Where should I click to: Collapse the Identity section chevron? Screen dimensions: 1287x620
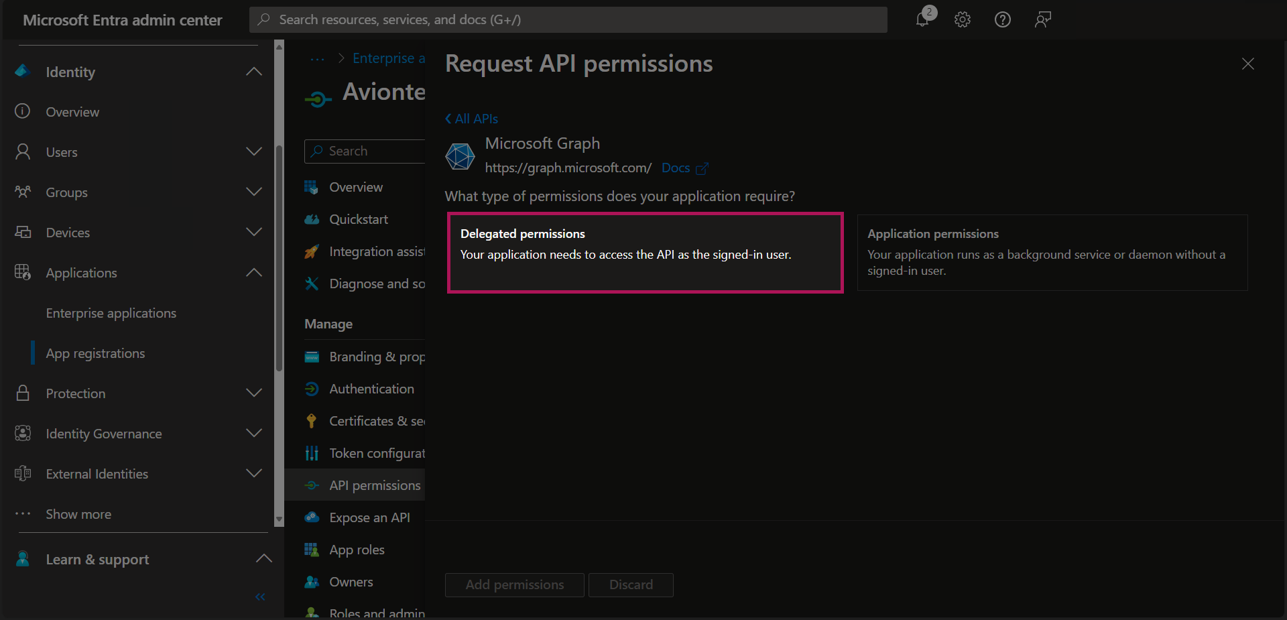click(x=254, y=72)
